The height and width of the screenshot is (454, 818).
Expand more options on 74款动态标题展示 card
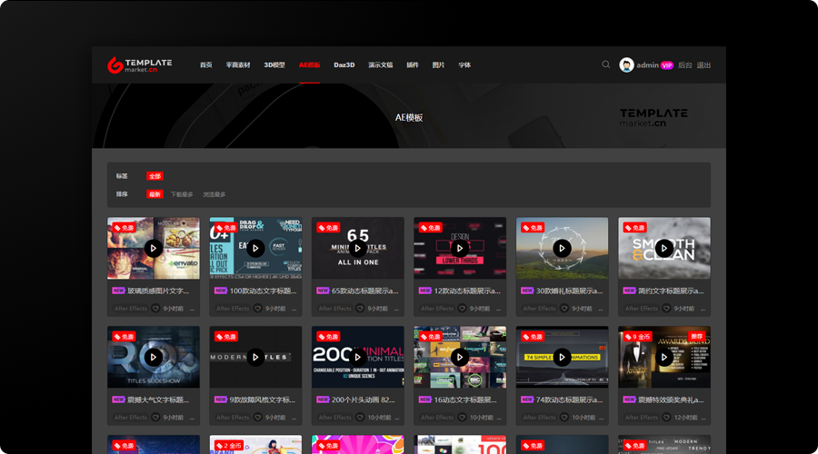click(x=601, y=418)
